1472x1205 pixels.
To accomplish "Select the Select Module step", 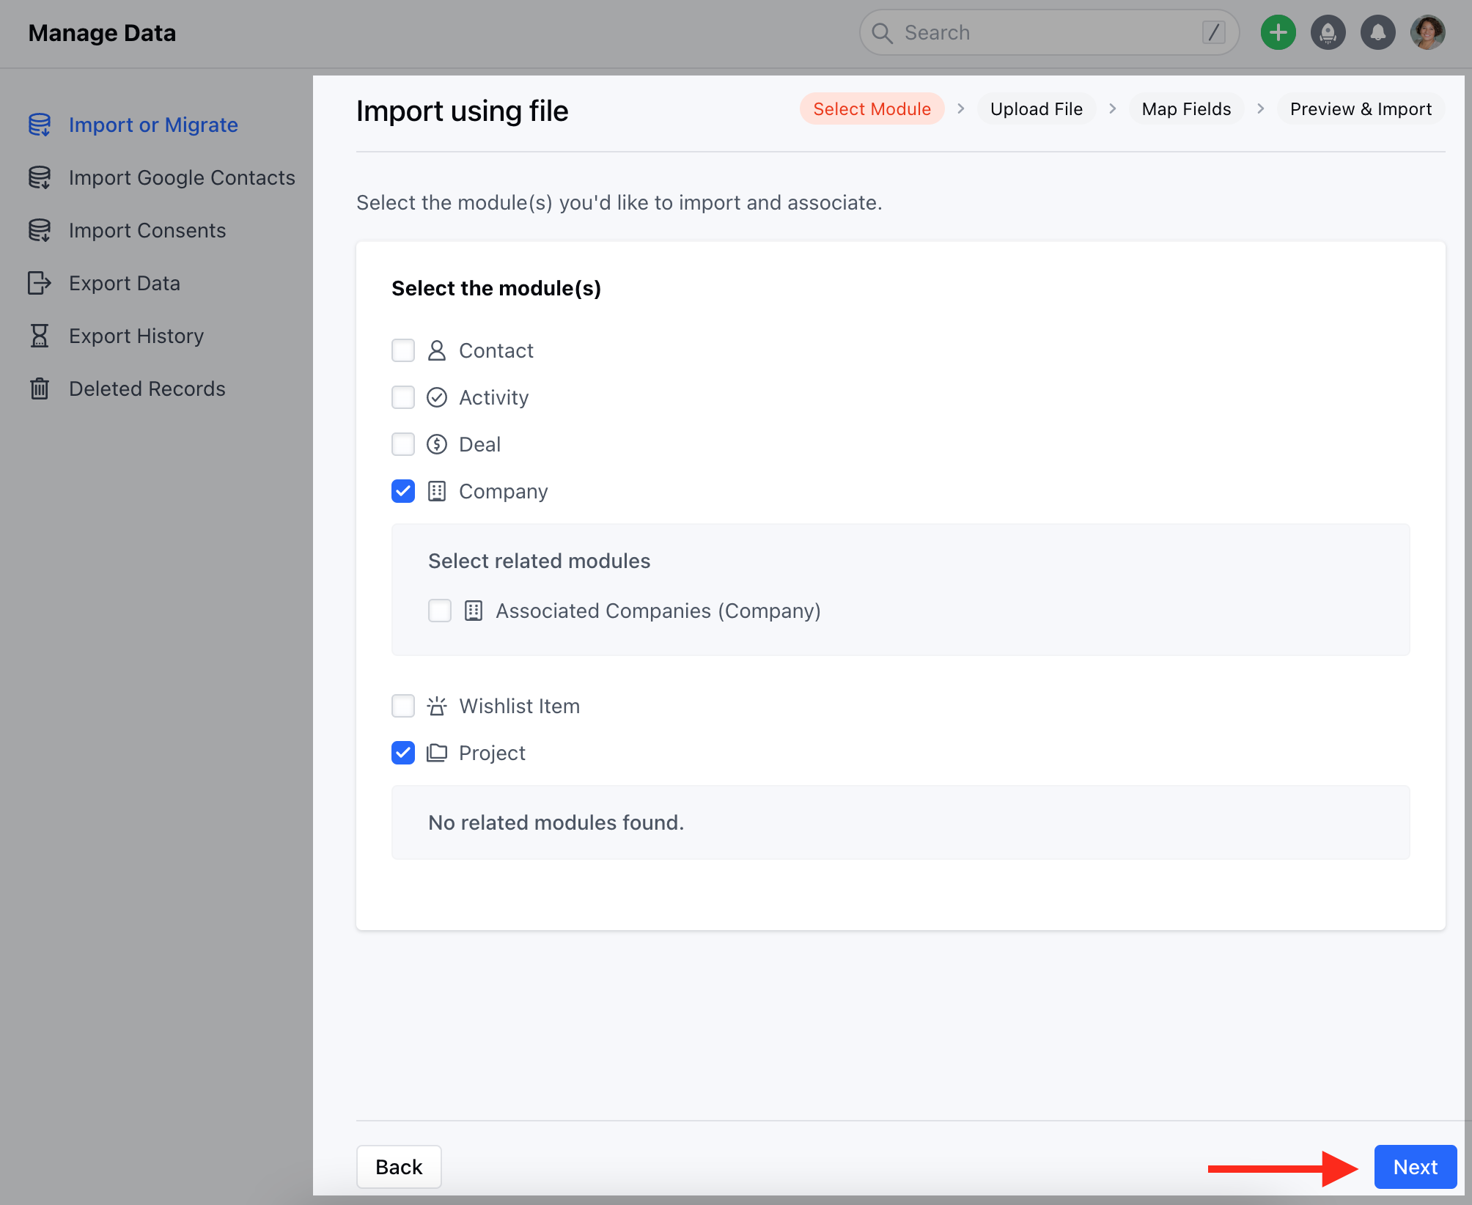I will [x=872, y=109].
